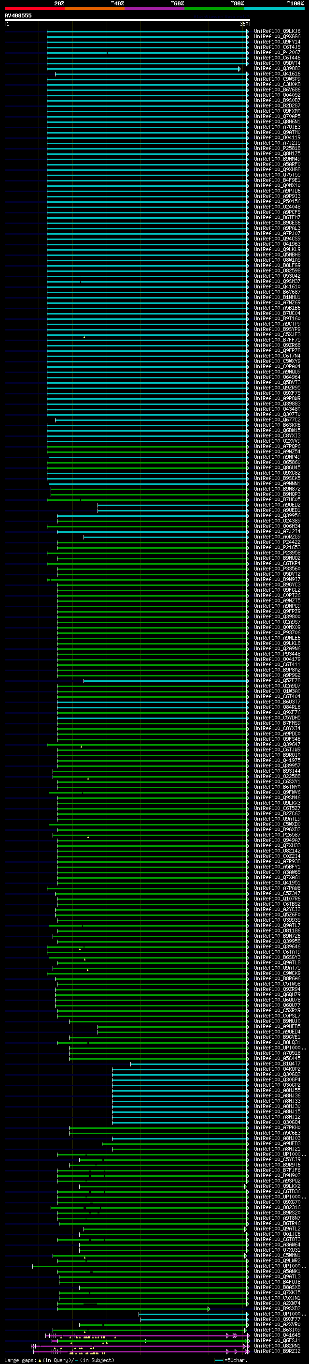This screenshot has height=1364, width=309.
Task: Click the white query sequence bar
Action: tap(127, 19)
